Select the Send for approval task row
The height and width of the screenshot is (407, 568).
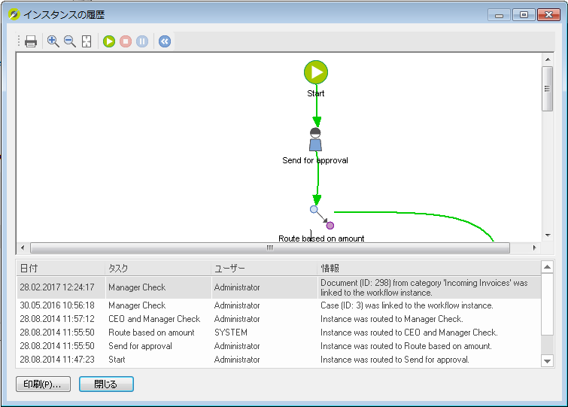coord(278,346)
